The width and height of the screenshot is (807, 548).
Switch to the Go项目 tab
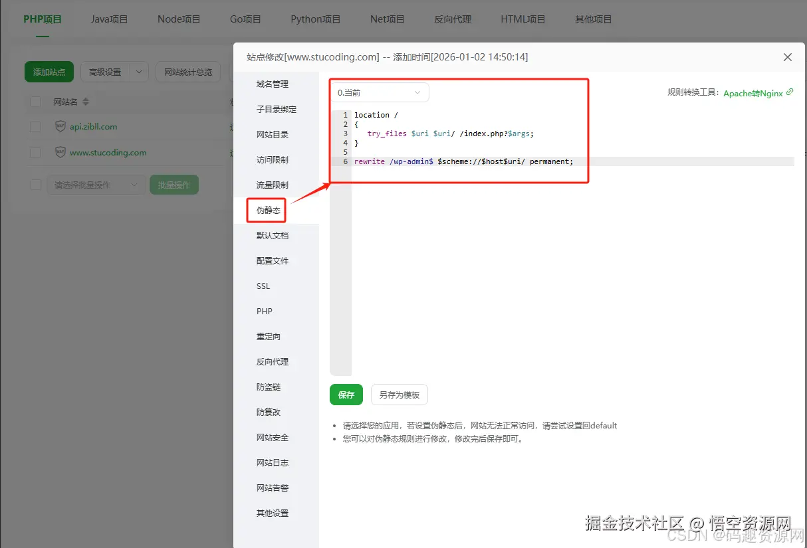pos(245,19)
